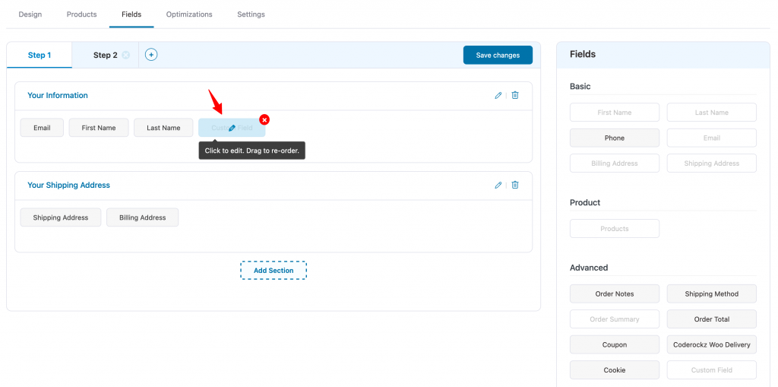The width and height of the screenshot is (778, 387).
Task: Choose Email in Fields panel
Action: [x=711, y=138]
